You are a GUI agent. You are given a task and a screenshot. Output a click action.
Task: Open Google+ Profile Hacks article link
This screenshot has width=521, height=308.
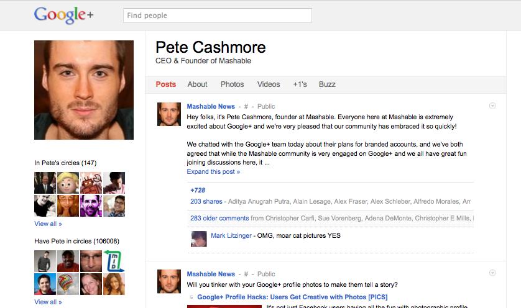point(292,297)
